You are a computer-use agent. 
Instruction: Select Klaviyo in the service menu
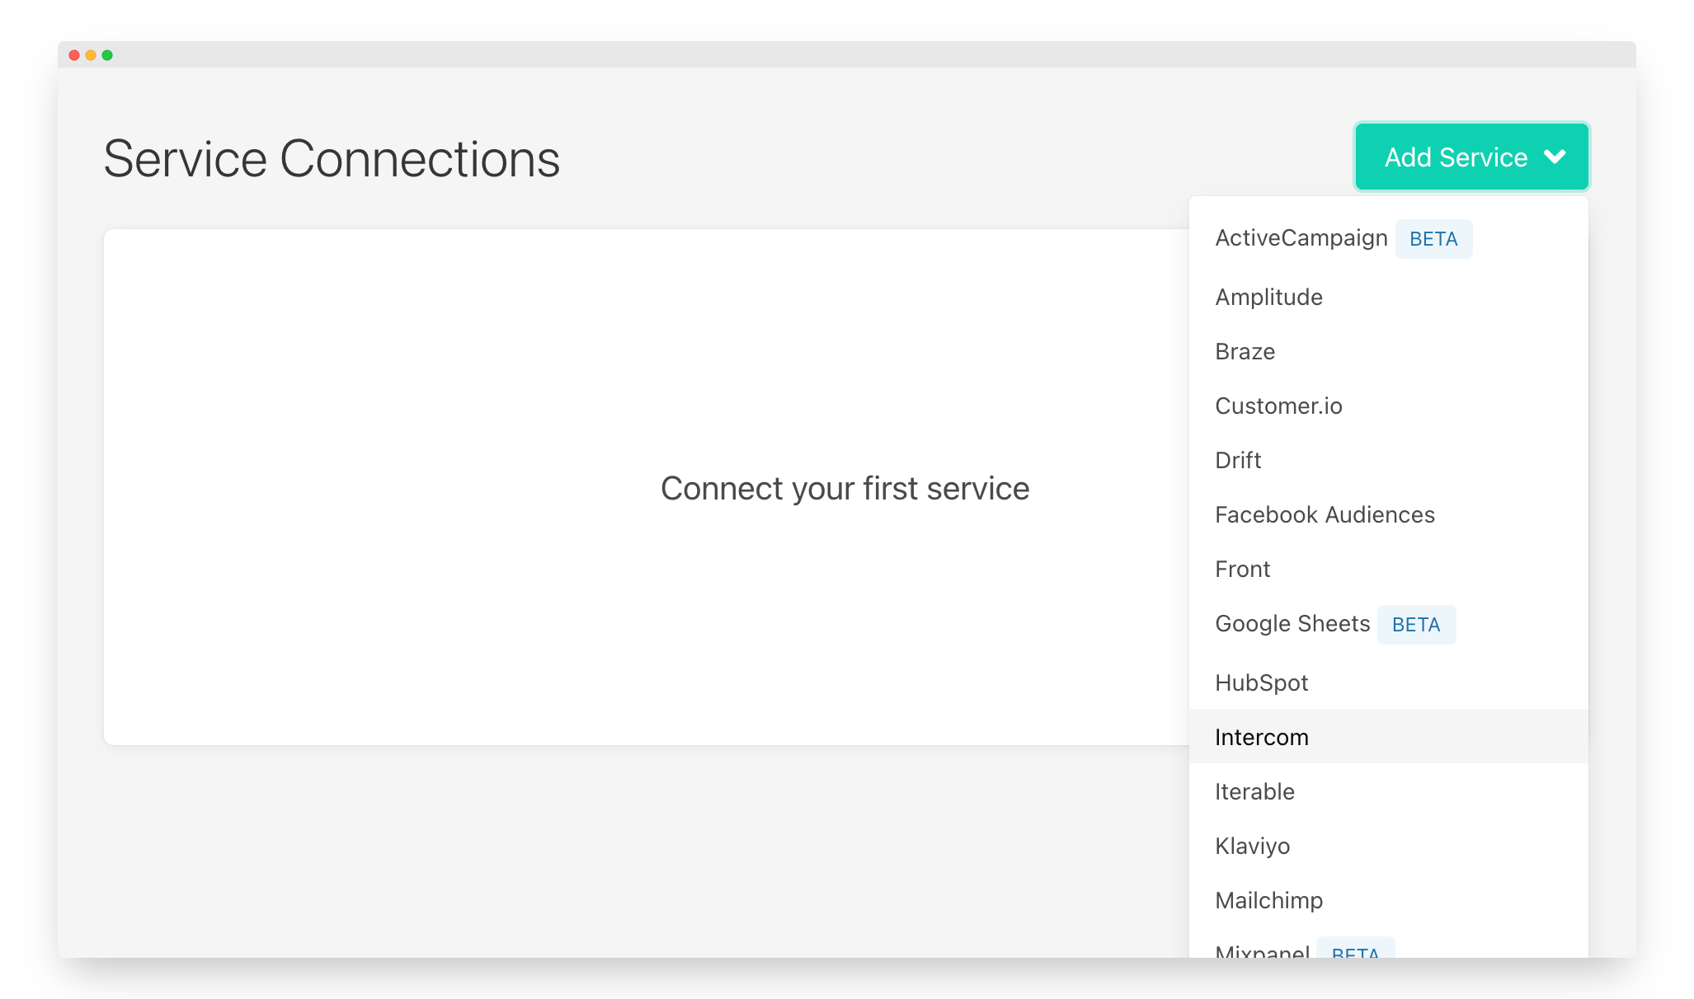coord(1252,846)
